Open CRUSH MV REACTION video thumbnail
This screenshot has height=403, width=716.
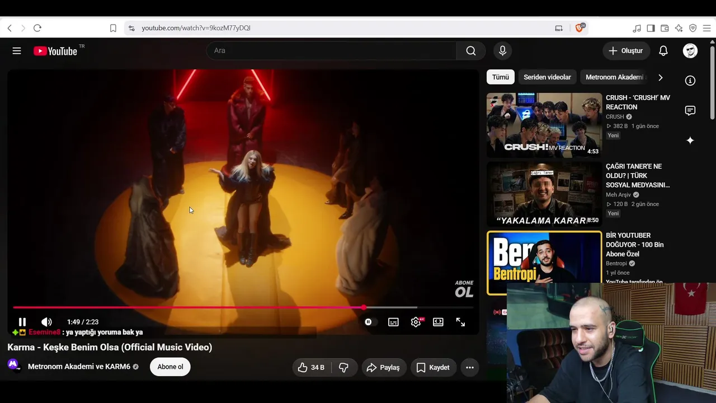coord(544,125)
